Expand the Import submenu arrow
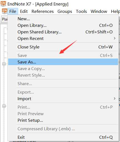This screenshot has height=142, width=120. tap(115, 98)
